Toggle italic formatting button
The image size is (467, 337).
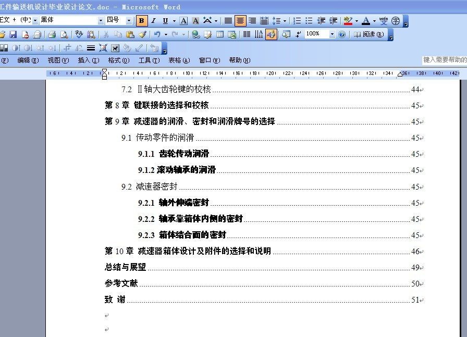point(153,20)
